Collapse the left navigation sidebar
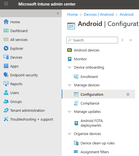 click(58, 13)
